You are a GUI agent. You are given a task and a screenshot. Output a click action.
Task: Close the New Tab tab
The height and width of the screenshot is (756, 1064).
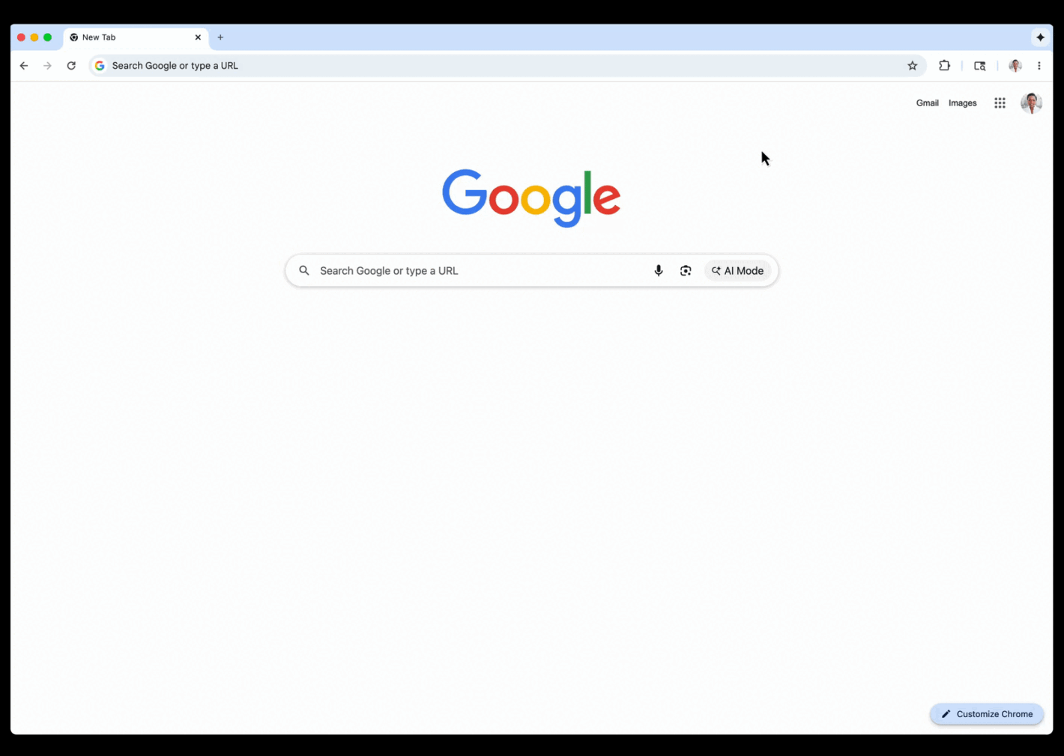pos(198,37)
